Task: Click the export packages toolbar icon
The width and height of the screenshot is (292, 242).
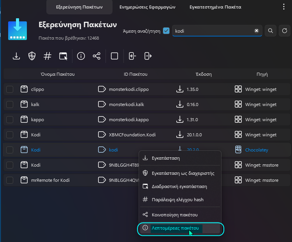Action: pos(148,56)
